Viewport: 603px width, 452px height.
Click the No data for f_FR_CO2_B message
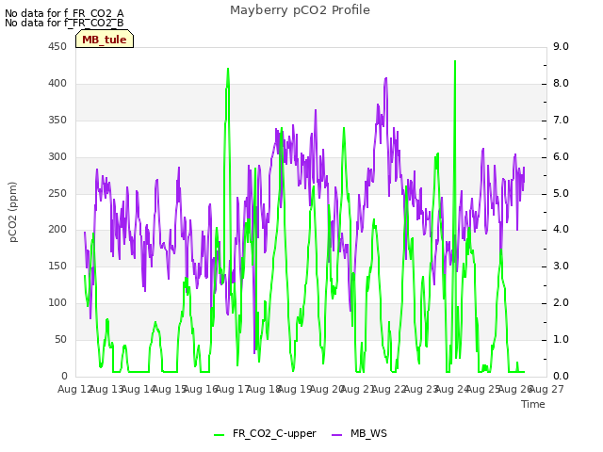(x=64, y=23)
